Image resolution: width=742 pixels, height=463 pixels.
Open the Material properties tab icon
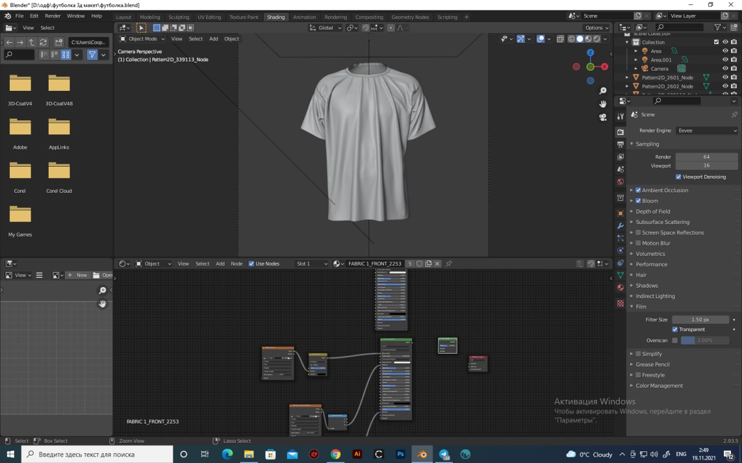click(620, 288)
